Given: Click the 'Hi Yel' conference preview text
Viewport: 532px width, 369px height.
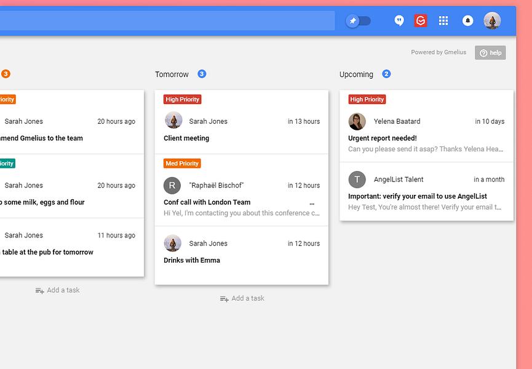Looking at the screenshot, I should click(242, 213).
